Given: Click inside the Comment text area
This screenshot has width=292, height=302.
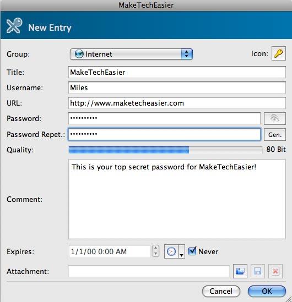Looking at the screenshot, I should click(177, 199).
